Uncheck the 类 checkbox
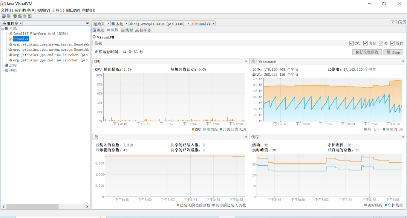 pos(381,43)
